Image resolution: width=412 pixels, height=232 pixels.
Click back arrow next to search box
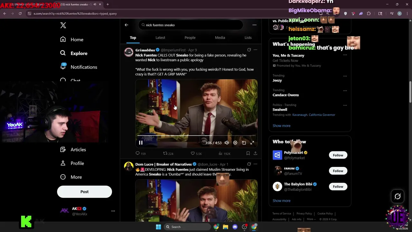click(126, 25)
